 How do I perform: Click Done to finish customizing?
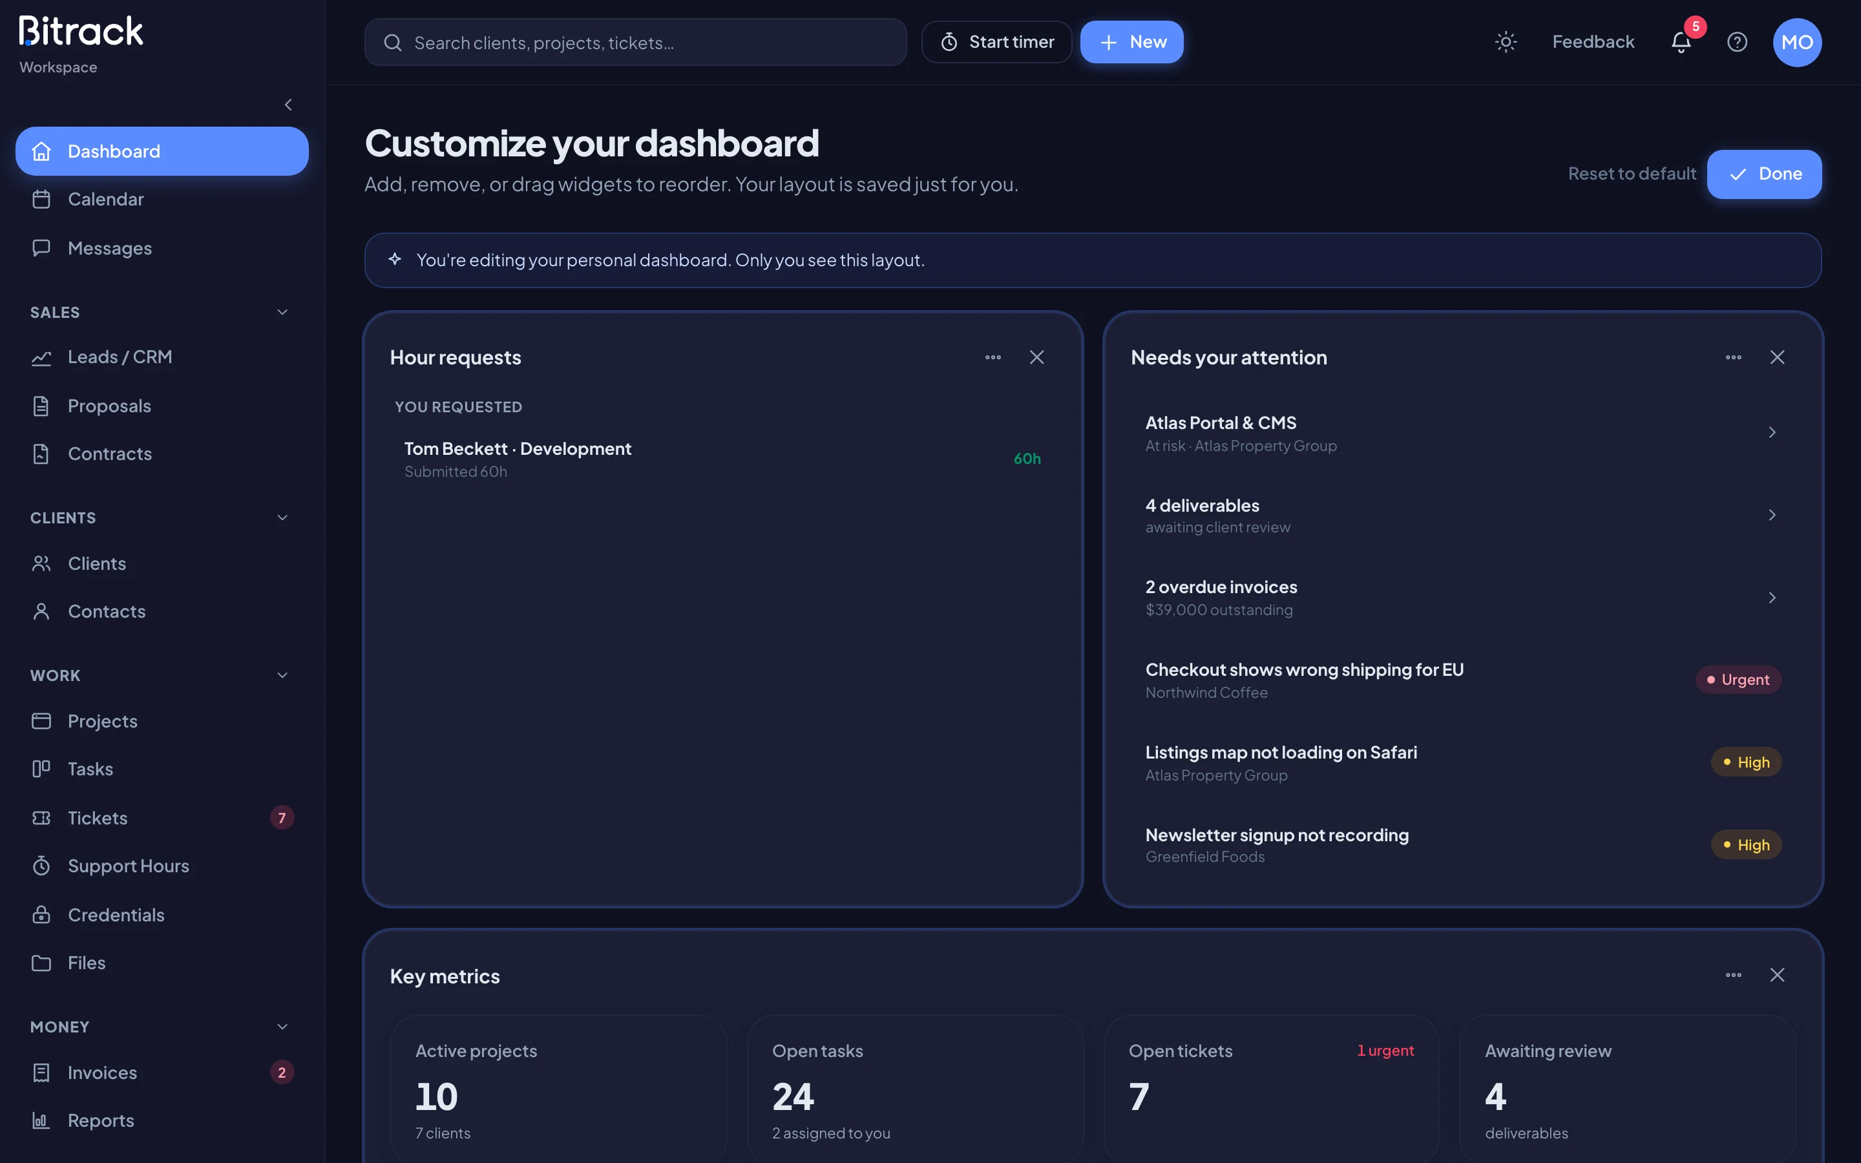click(x=1764, y=174)
